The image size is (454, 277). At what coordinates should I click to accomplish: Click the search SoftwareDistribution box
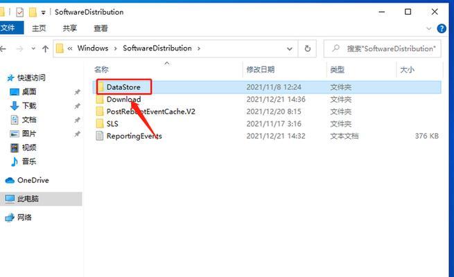point(382,48)
